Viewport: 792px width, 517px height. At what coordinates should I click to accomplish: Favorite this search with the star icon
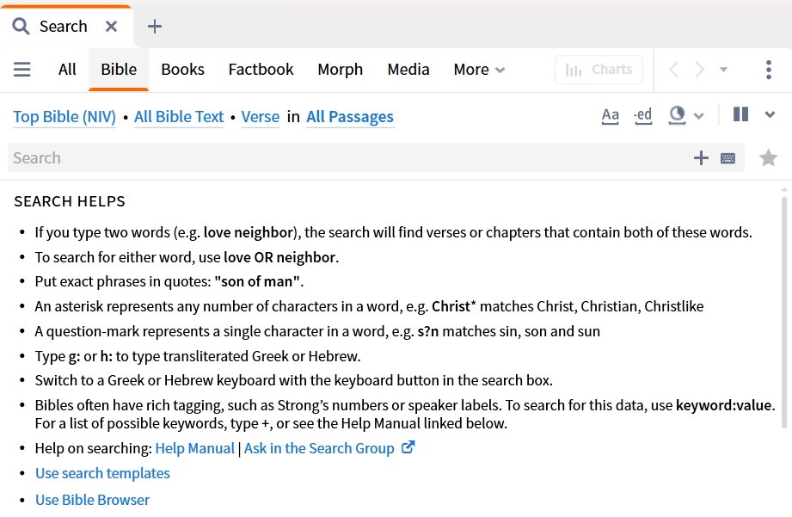click(x=768, y=158)
